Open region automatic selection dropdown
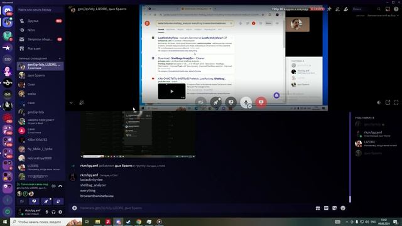Image resolution: width=402 pixels, height=226 pixels. pos(383,16)
